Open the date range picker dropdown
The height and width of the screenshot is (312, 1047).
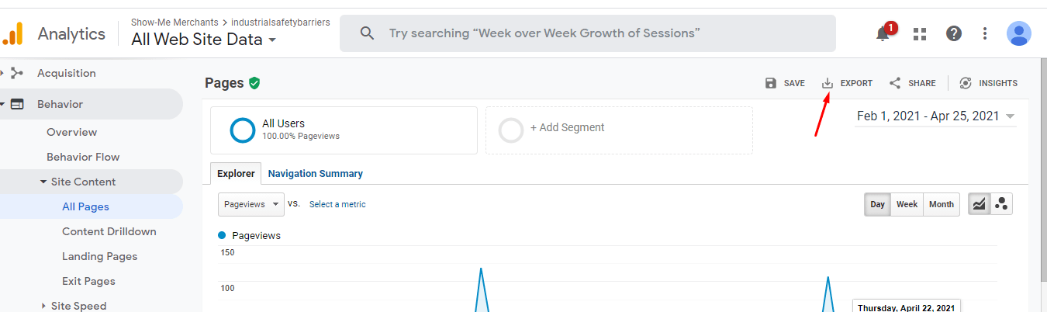click(x=935, y=116)
